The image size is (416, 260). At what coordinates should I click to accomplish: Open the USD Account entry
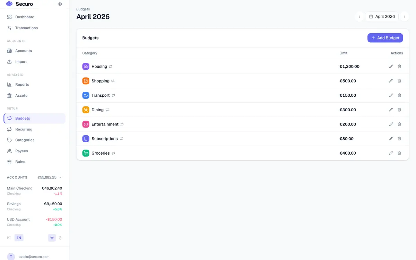pyautogui.click(x=34, y=222)
